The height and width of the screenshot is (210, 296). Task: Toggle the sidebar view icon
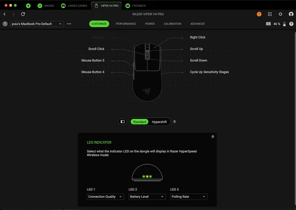click(x=123, y=122)
